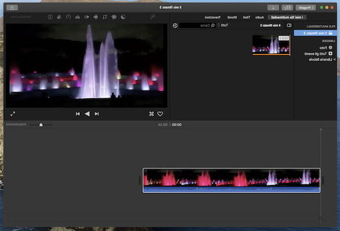340x231 pixels.
Task: Open the Titoli tab
Action: [x=246, y=17]
